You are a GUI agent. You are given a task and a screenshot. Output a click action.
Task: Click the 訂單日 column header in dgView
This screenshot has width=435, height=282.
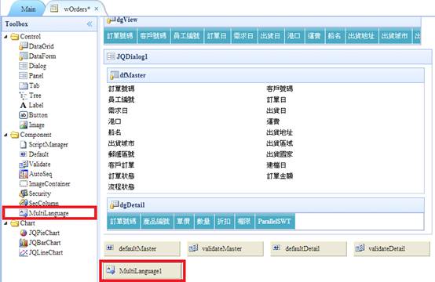point(217,36)
